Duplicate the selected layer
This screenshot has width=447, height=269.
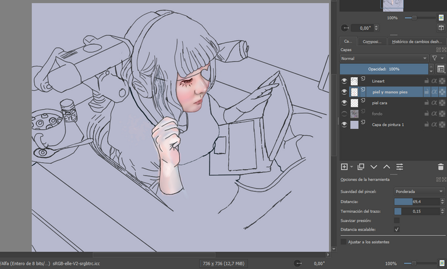(361, 167)
